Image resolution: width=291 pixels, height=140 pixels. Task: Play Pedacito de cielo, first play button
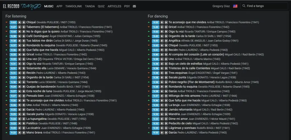click(x=162, y=124)
